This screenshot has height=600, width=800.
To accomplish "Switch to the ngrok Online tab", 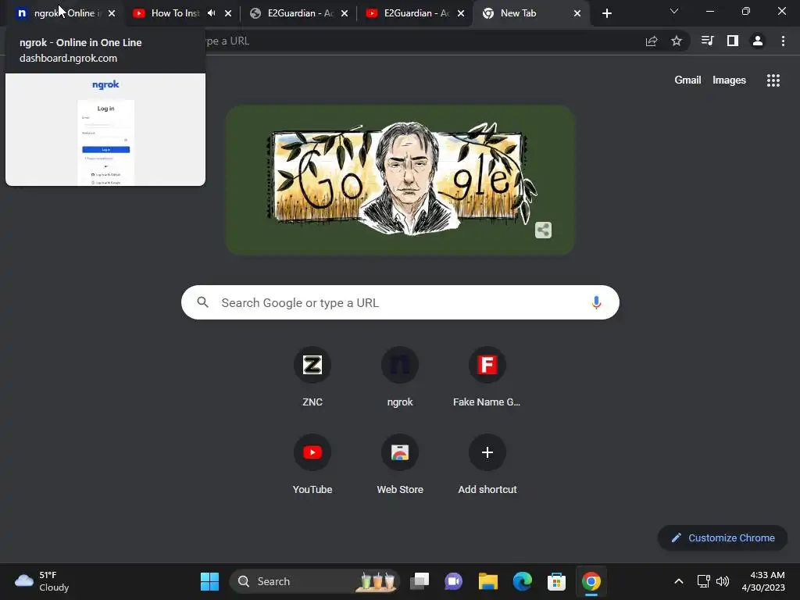I will coord(64,13).
